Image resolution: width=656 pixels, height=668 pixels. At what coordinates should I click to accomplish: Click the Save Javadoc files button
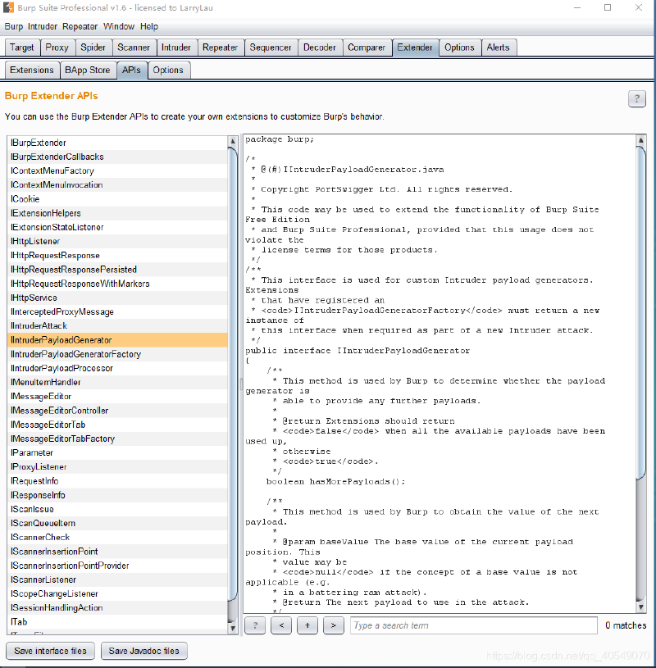pos(144,651)
